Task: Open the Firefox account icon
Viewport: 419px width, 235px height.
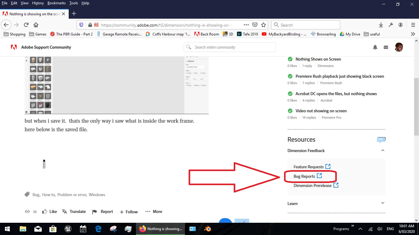Action: click(x=401, y=25)
